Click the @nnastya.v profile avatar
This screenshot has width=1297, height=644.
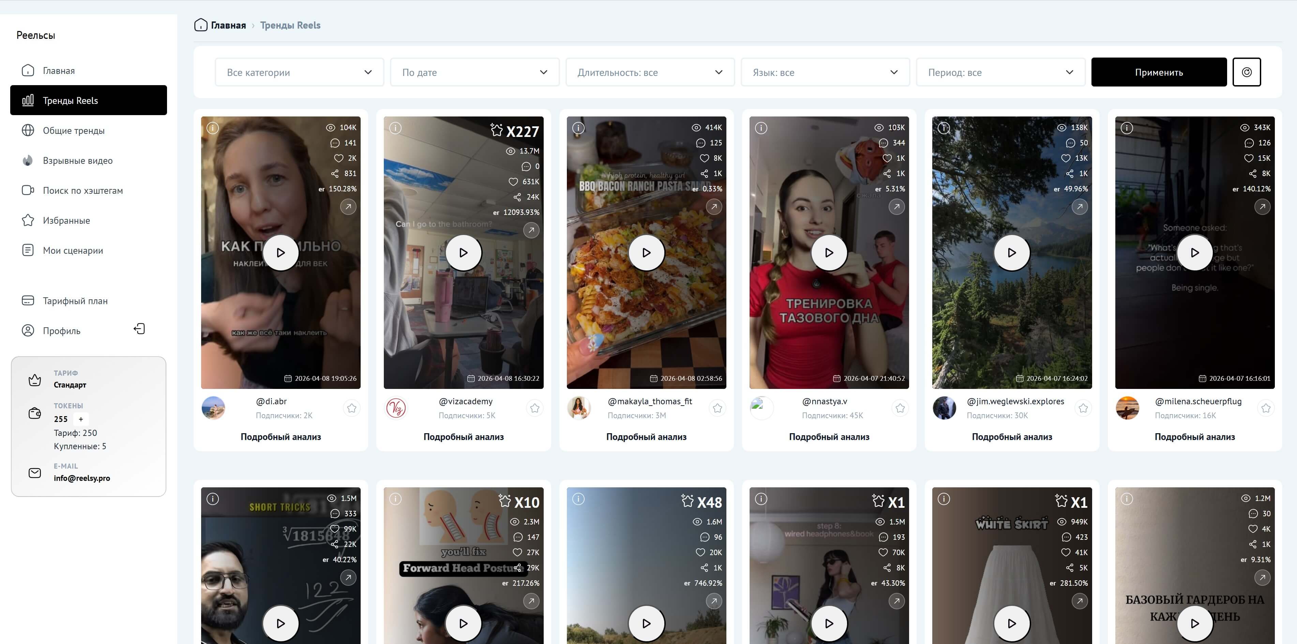761,408
